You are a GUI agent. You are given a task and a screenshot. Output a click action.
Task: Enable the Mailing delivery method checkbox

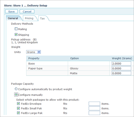point(16,29)
